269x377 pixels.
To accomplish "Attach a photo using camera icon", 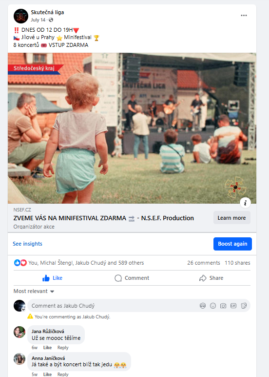I will [223, 306].
